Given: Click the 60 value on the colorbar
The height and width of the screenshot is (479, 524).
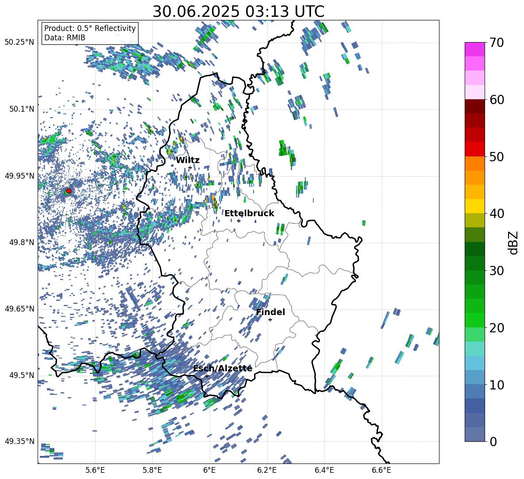Looking at the screenshot, I should click(x=497, y=100).
